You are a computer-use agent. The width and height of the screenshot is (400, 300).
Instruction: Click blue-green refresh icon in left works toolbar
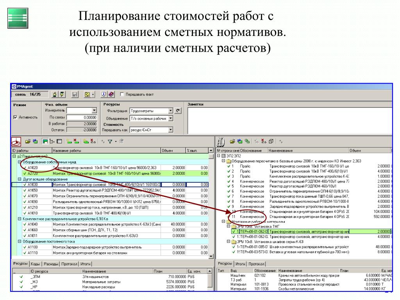pyautogui.click(x=35, y=141)
